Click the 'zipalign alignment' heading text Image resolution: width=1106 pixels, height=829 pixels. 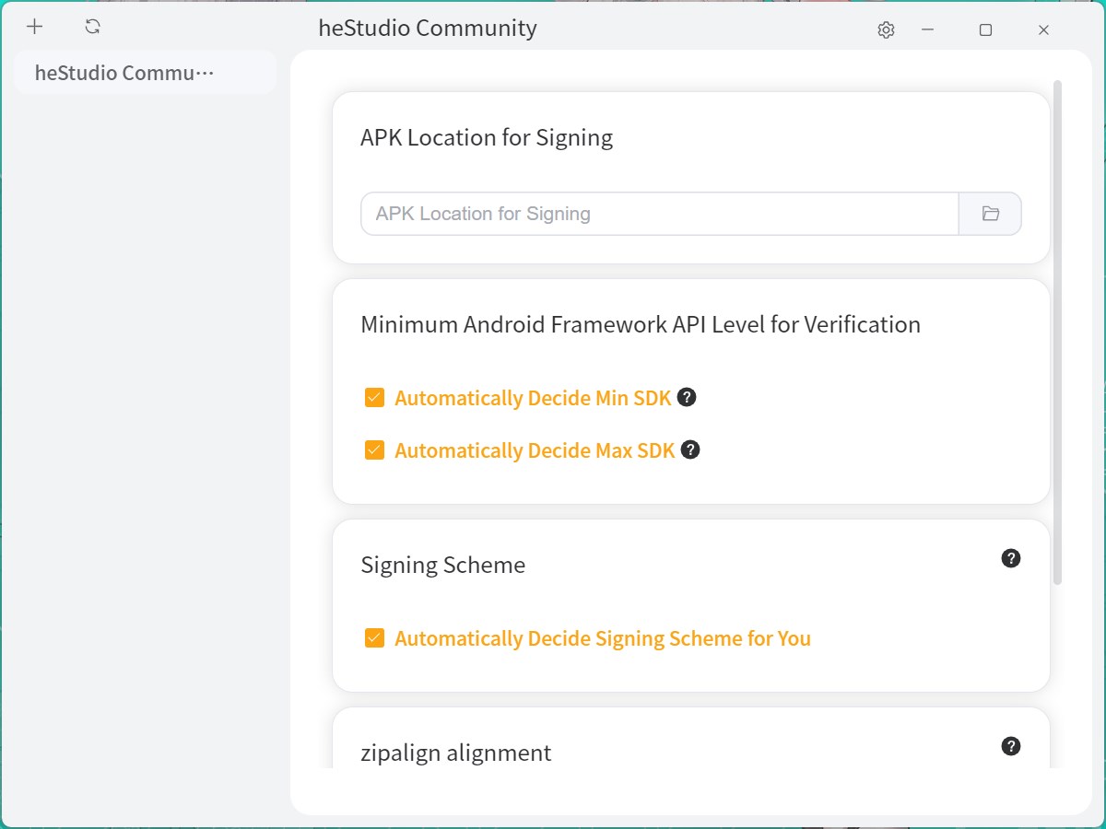456,753
